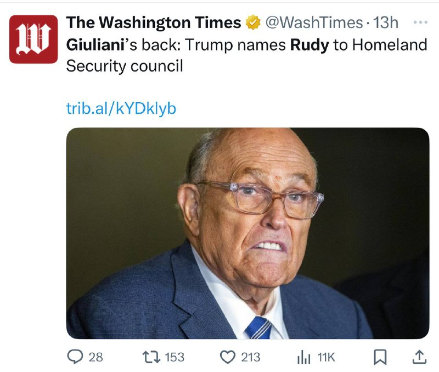
Task: Click the 213 likes count
Action: (251, 357)
